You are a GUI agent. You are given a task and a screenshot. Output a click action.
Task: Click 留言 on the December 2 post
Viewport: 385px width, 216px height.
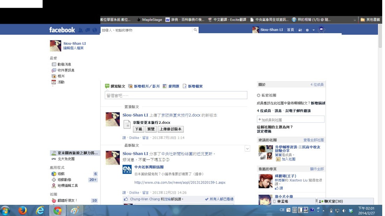coord(145,193)
